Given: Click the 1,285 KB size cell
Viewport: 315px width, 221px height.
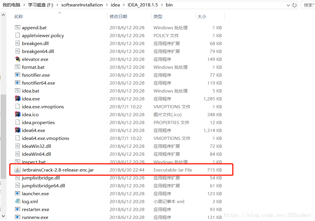Looking at the screenshot, I should click(x=212, y=99).
